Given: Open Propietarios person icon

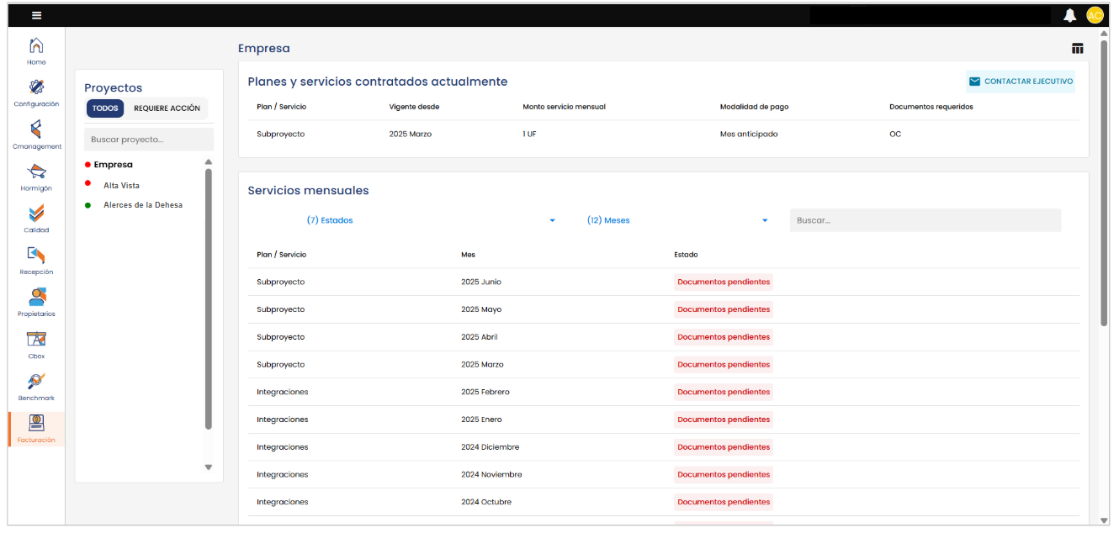Looking at the screenshot, I should [x=36, y=298].
